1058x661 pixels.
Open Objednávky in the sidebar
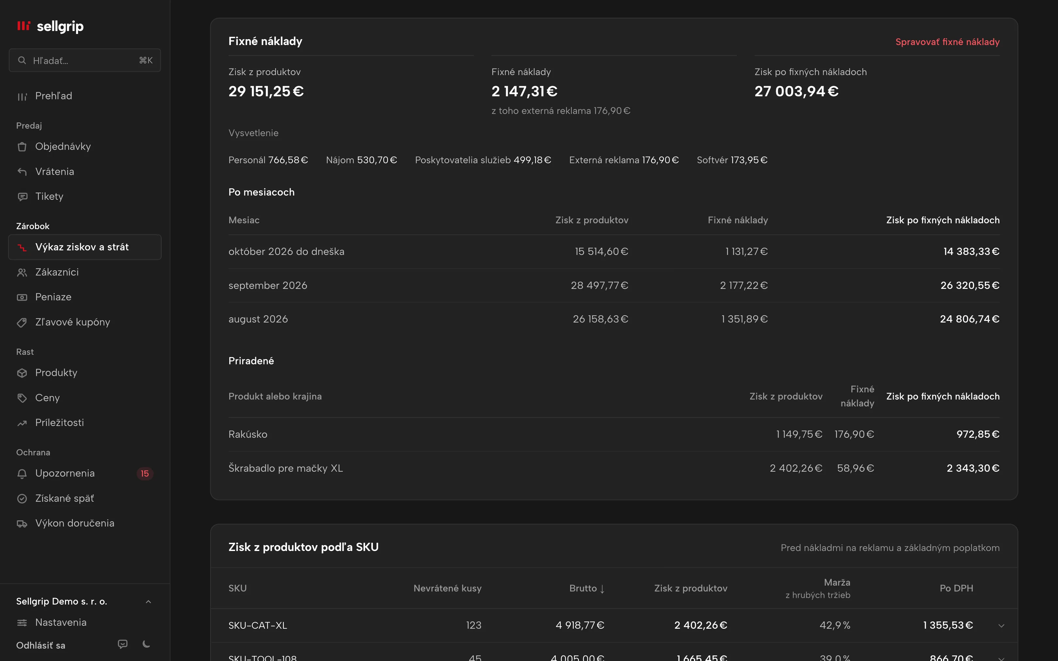click(84, 147)
